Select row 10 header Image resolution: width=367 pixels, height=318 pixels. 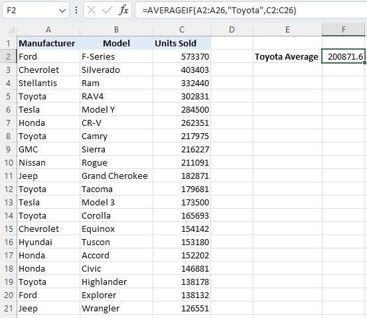coord(9,162)
